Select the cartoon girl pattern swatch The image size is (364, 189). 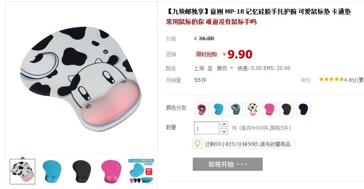click(x=202, y=109)
